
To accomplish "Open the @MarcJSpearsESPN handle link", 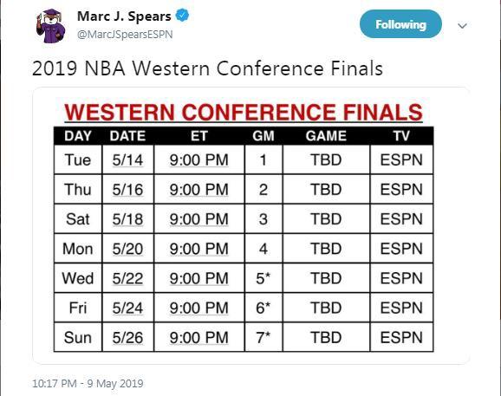I will click(125, 34).
